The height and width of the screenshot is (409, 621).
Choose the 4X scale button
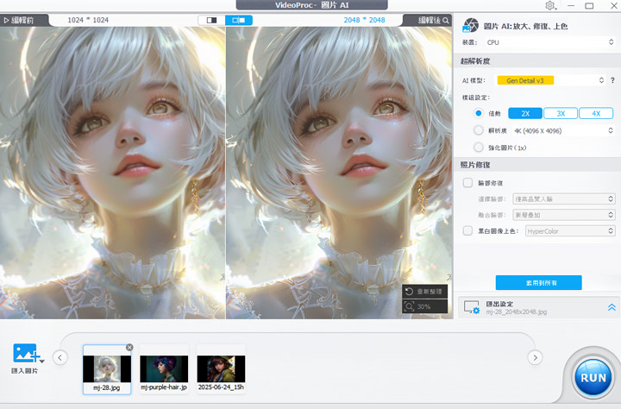596,113
